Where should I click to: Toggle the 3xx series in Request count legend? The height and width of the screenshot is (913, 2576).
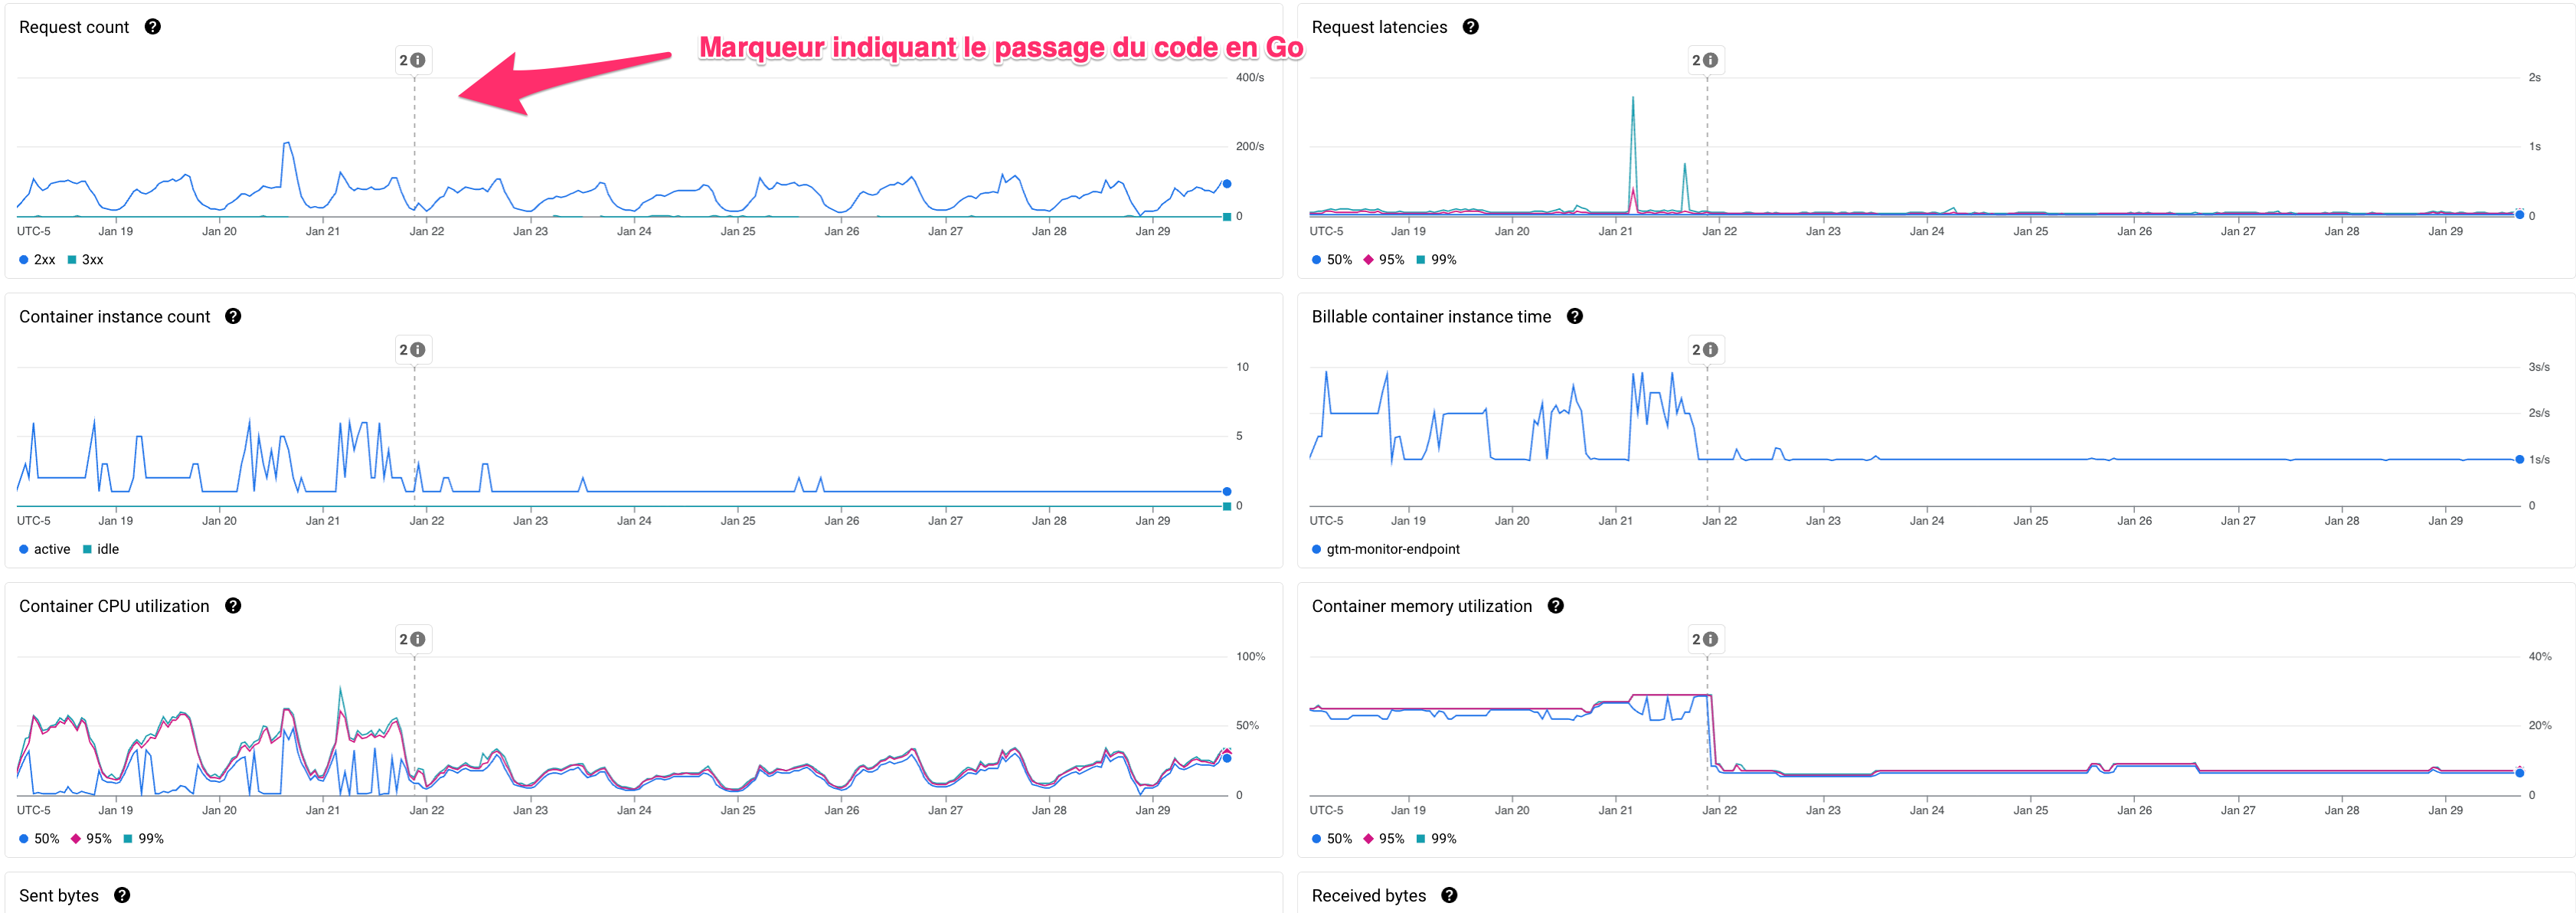click(86, 260)
